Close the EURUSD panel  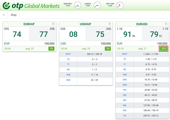tap(166, 24)
